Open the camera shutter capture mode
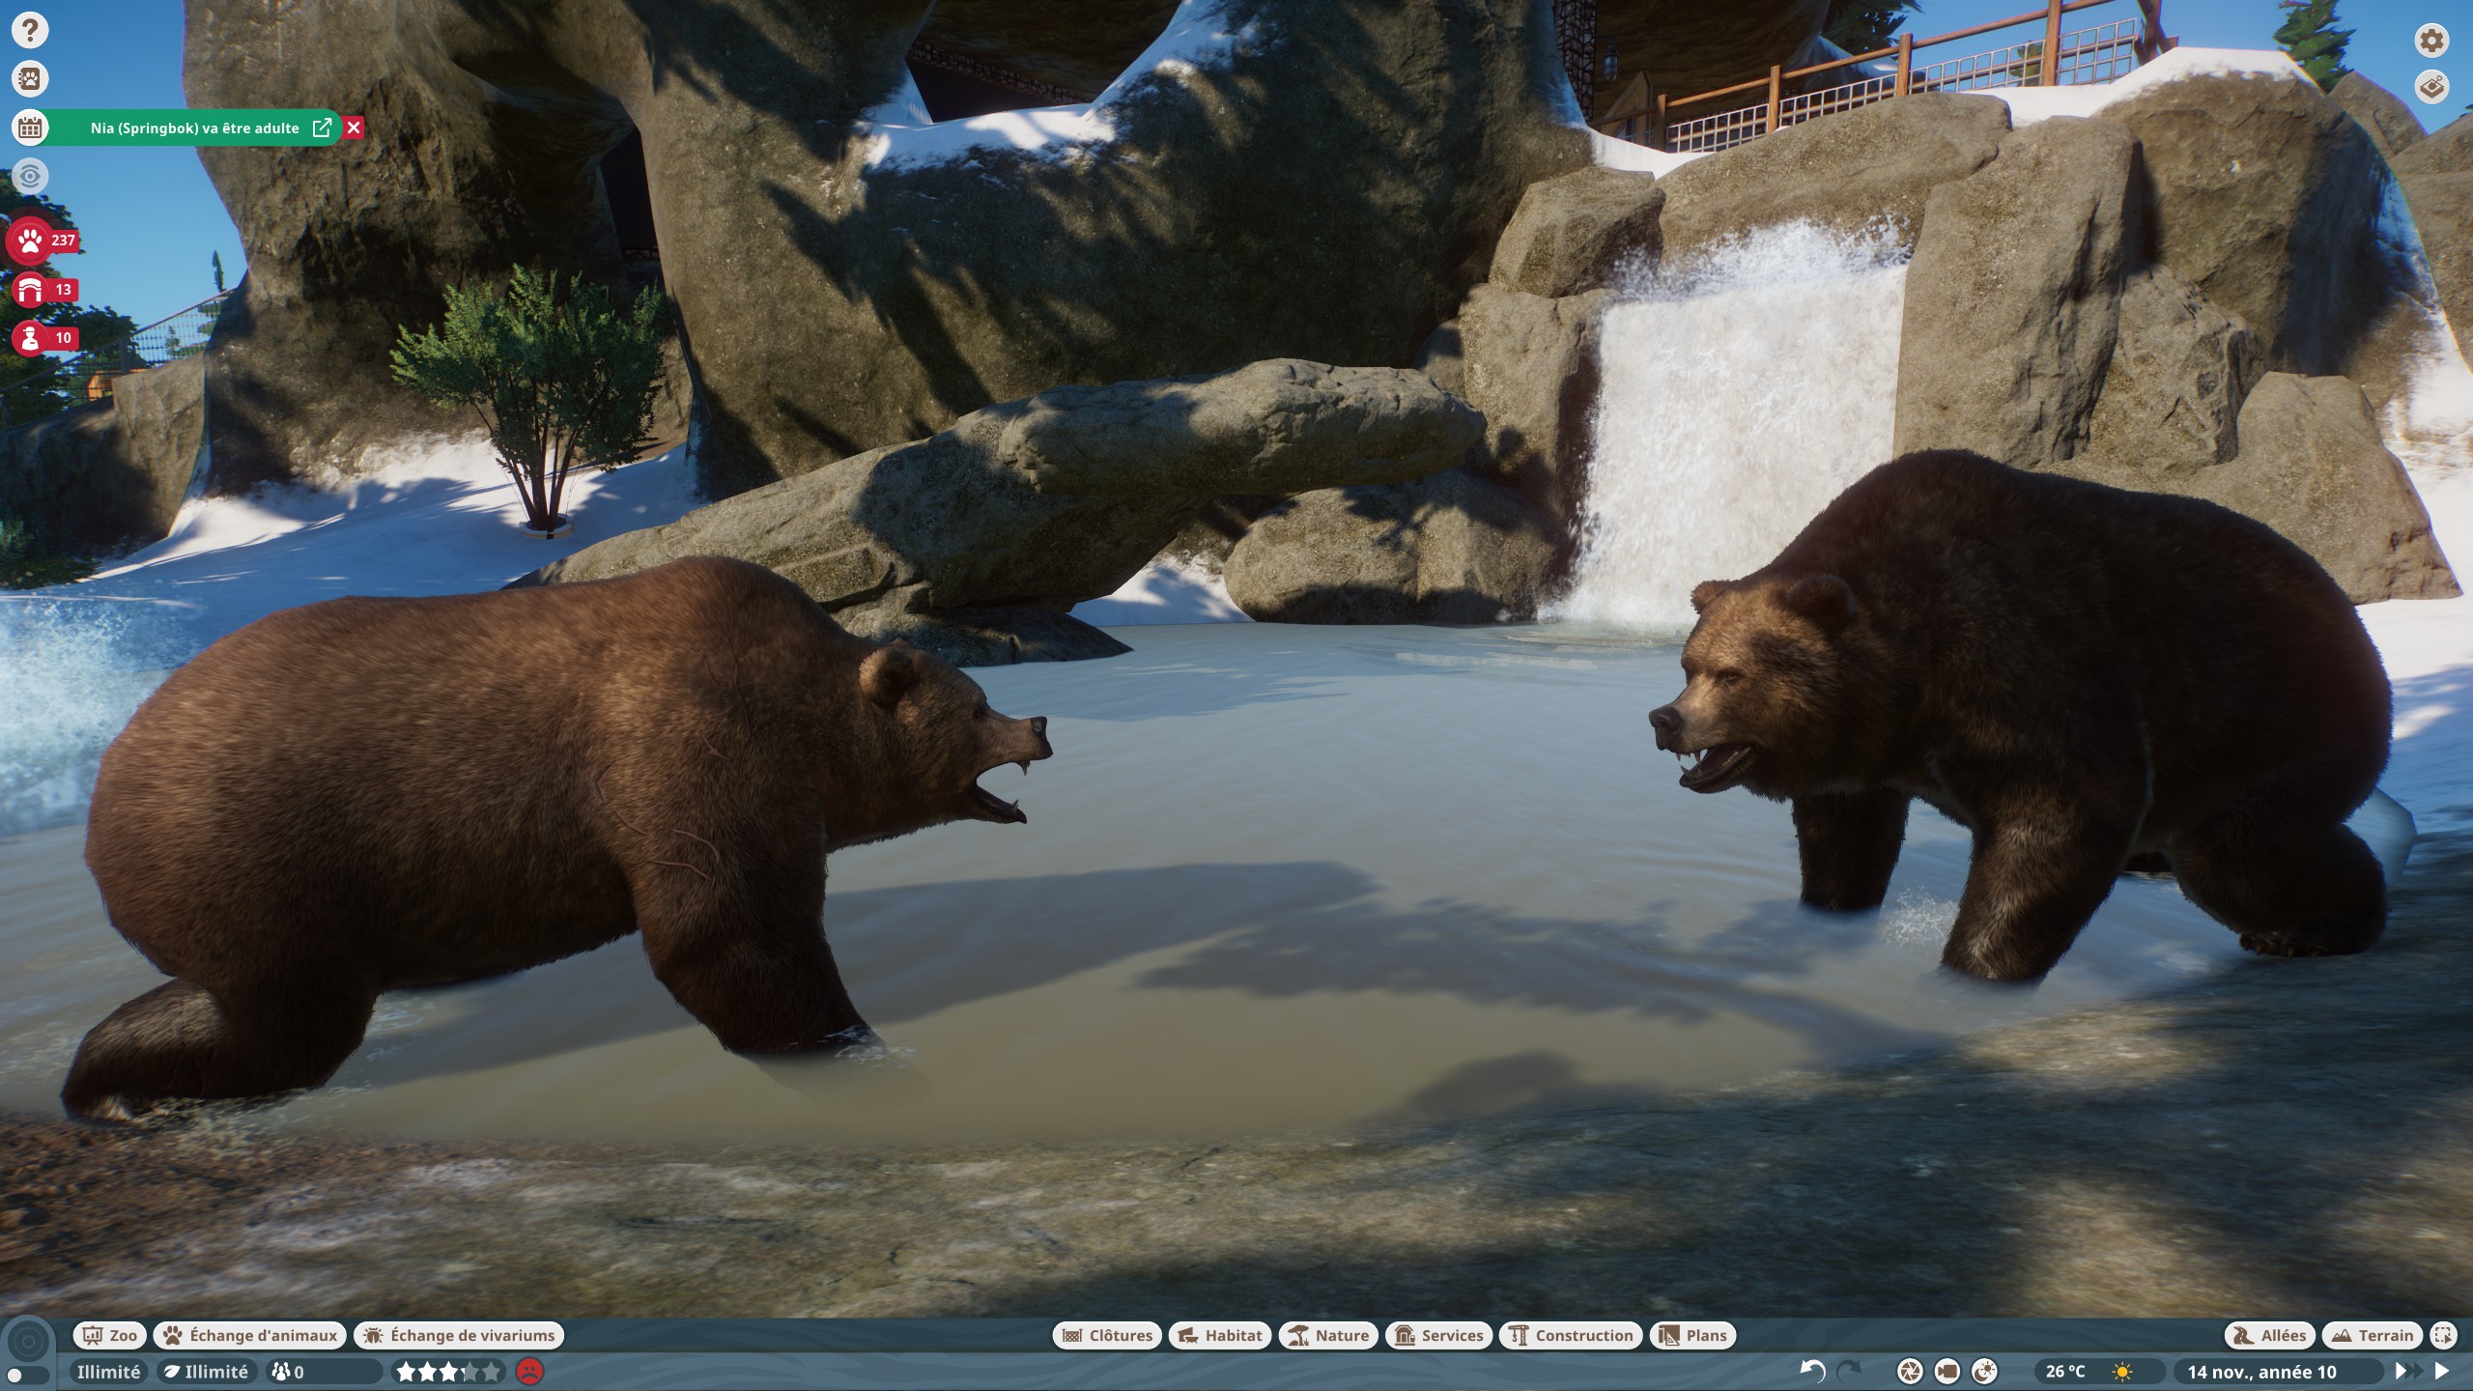The image size is (2473, 1391). click(1910, 1371)
